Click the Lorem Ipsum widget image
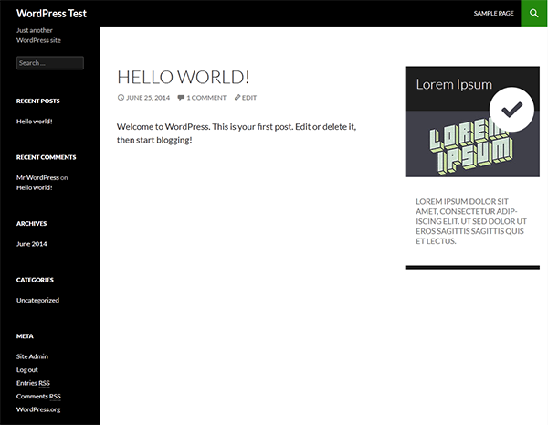Screen dimensions: 548x425 click(x=472, y=144)
